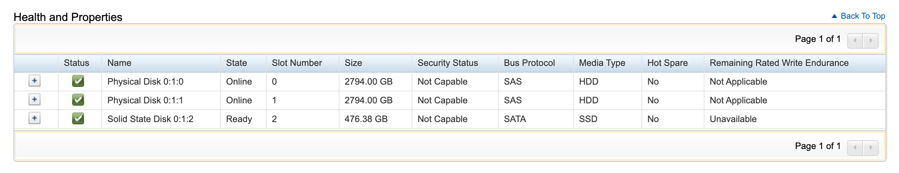Click green status checkmark for Physical Disk 0:1:1
The height and width of the screenshot is (173, 899).
tap(78, 100)
